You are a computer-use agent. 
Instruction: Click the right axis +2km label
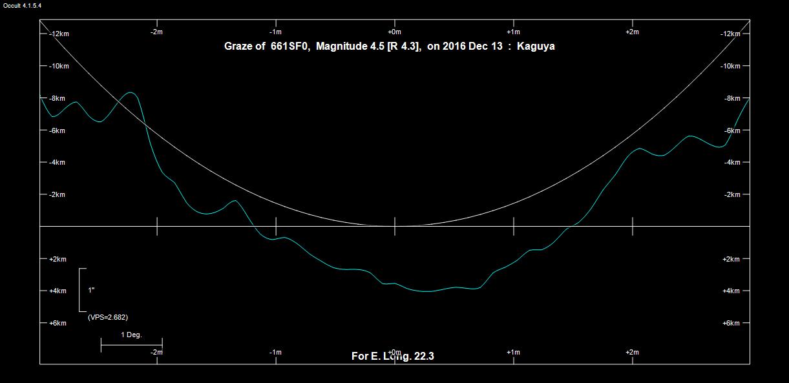click(731, 259)
